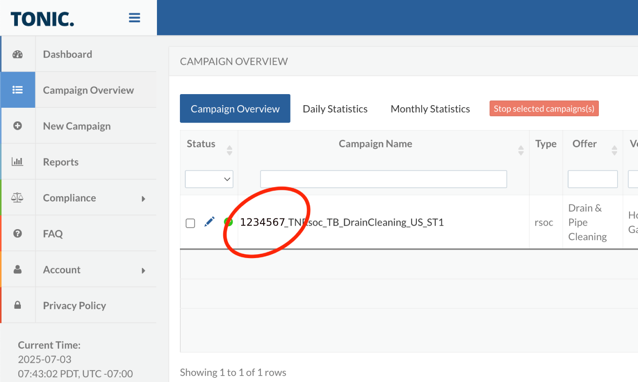Click the Dashboard gauge icon
This screenshot has width=638, height=382.
(x=17, y=54)
